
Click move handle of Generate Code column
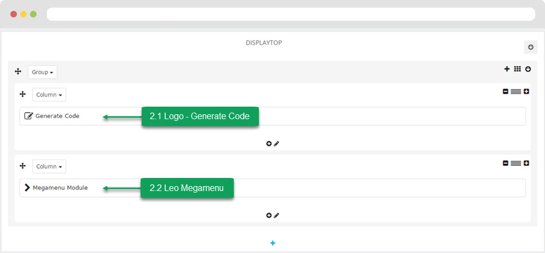[x=22, y=94]
